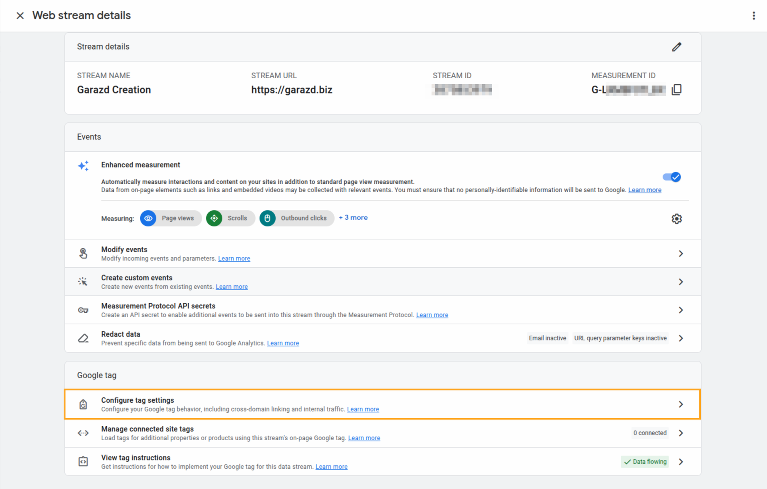Open Learn more link under Enhanced measurement

click(x=644, y=190)
